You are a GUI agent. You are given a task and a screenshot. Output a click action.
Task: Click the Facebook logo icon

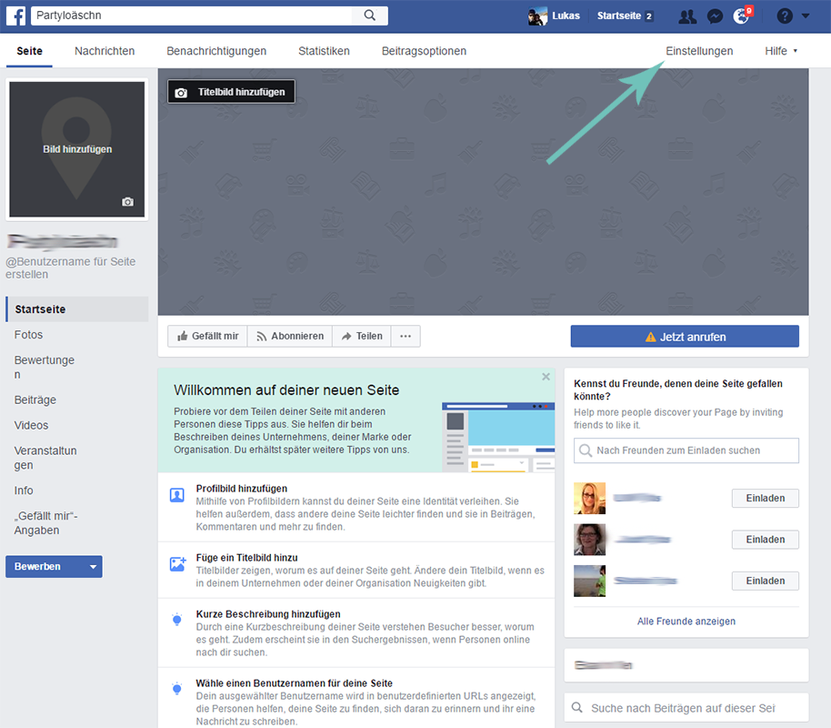[15, 15]
